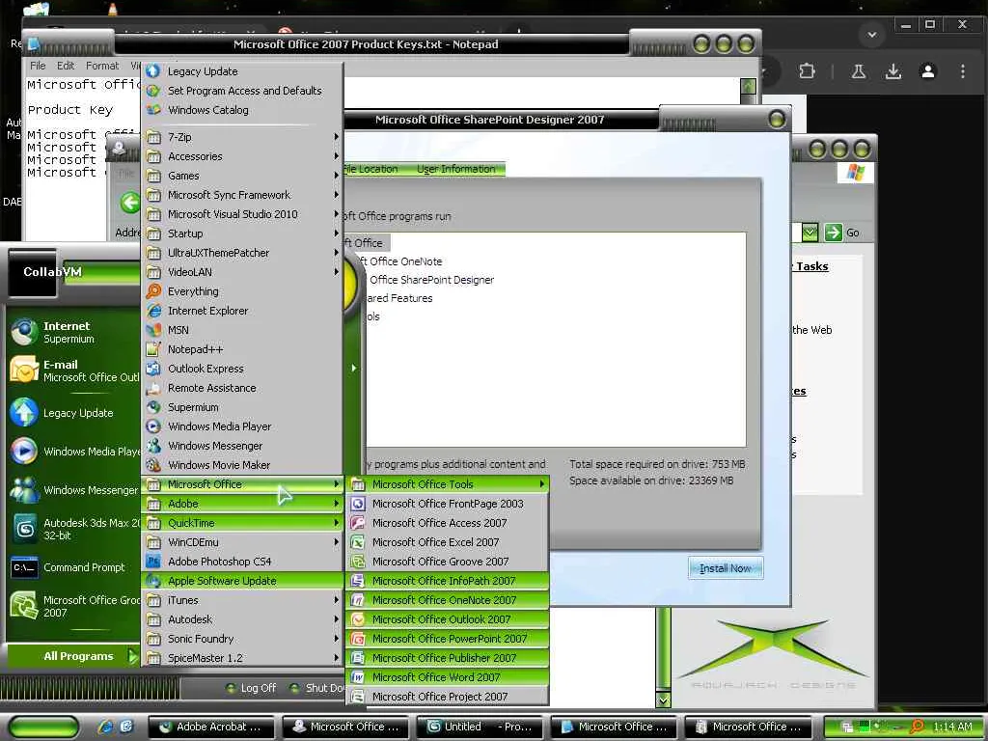Image resolution: width=988 pixels, height=741 pixels.
Task: Run Apple Software Update
Action: tap(242, 581)
